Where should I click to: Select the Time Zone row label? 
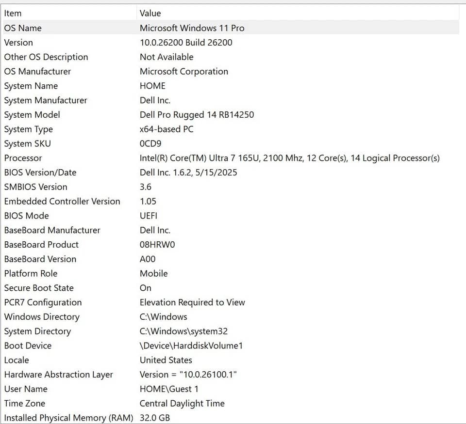(x=24, y=404)
